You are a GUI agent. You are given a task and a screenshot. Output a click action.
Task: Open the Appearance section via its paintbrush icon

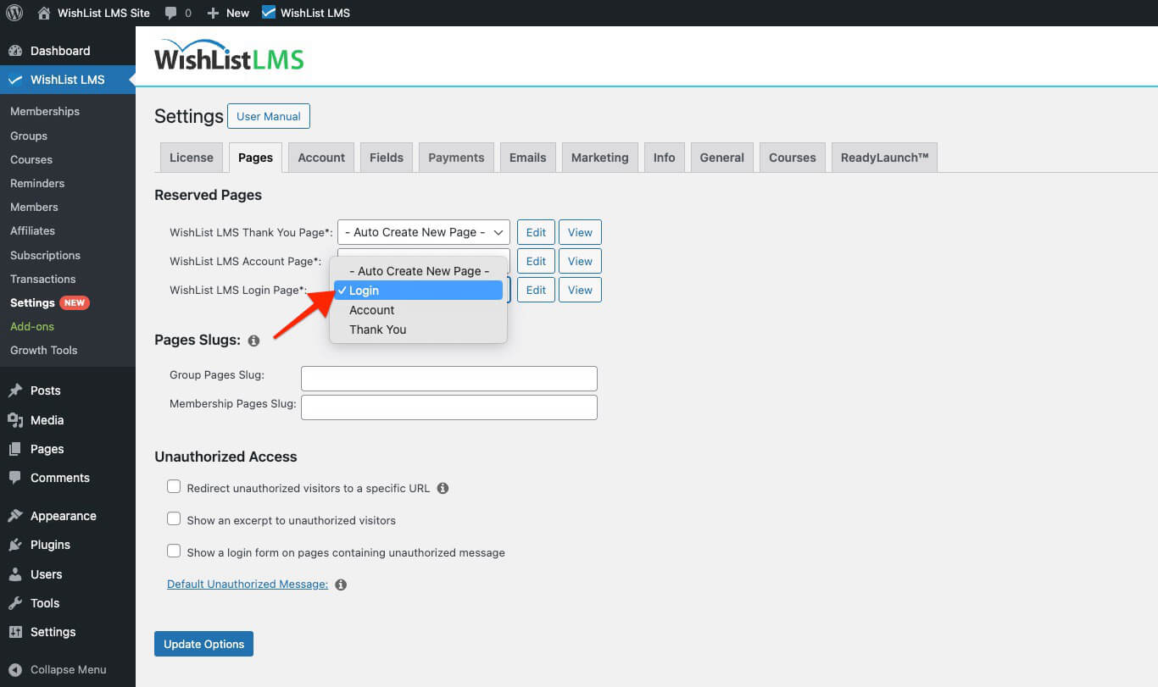(18, 515)
